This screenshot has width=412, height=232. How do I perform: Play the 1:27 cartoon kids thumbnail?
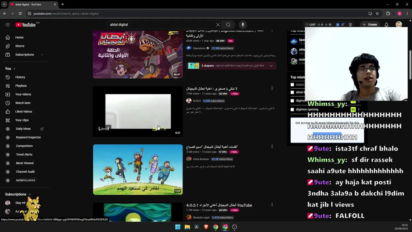(138, 169)
